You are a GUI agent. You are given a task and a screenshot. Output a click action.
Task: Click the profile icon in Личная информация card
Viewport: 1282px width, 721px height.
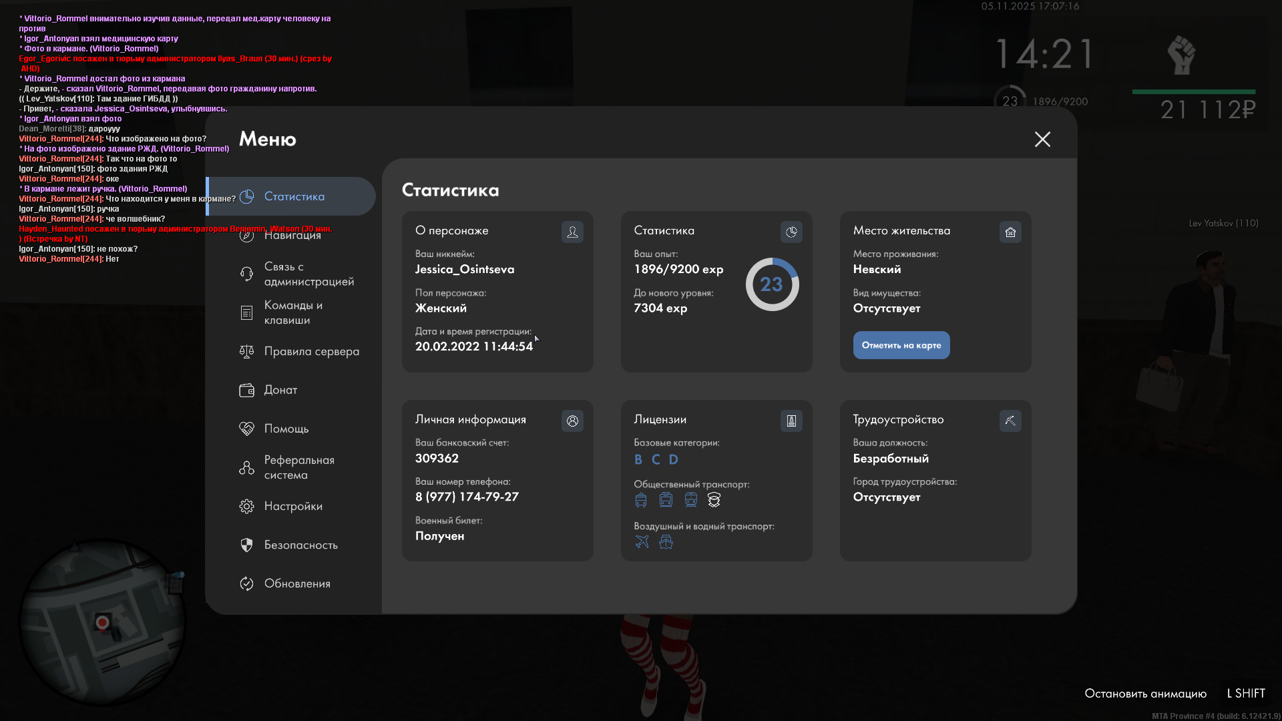pyautogui.click(x=572, y=421)
